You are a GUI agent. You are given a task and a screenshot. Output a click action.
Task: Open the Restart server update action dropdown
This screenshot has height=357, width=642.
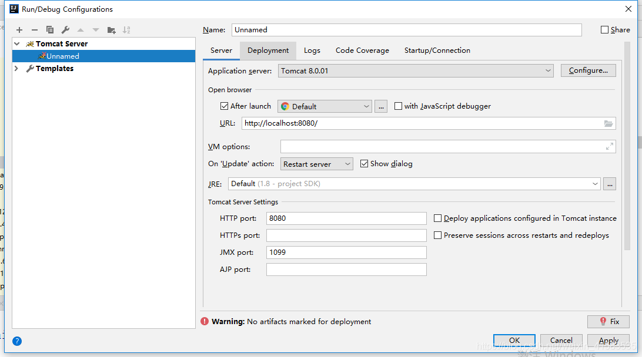316,164
